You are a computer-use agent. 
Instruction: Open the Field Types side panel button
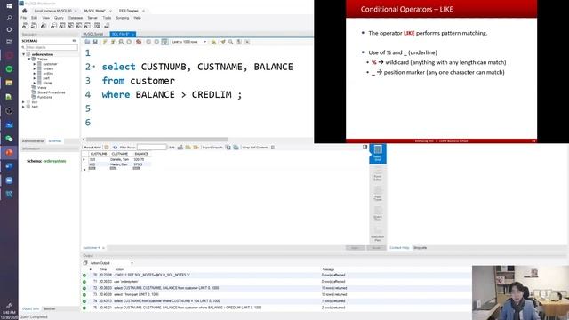click(x=378, y=195)
